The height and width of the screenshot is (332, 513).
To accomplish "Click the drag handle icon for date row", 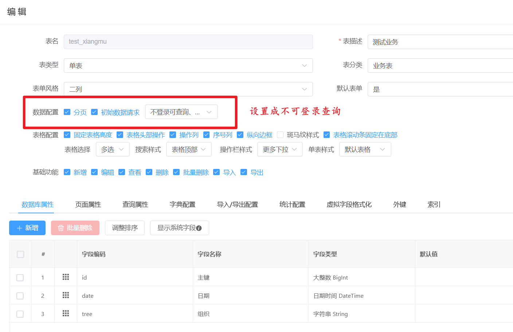I will 66,295.
